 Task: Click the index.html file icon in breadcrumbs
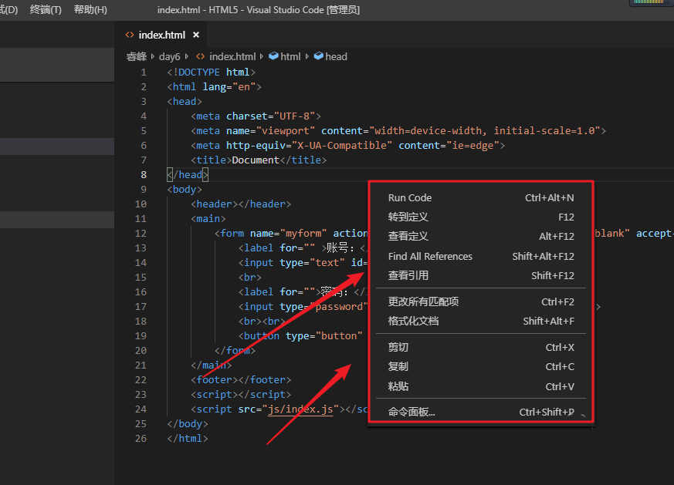pyautogui.click(x=201, y=56)
